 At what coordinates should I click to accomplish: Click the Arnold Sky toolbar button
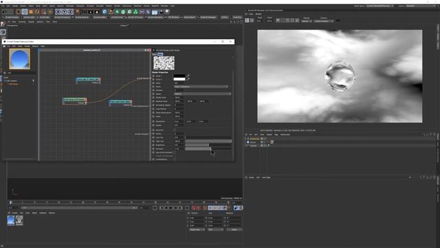(44, 17)
